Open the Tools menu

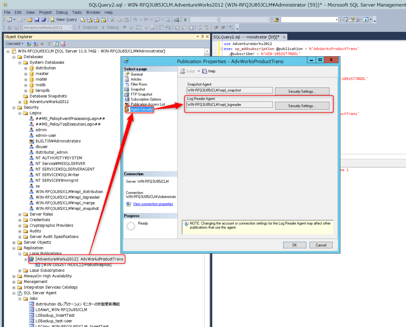click(x=77, y=12)
